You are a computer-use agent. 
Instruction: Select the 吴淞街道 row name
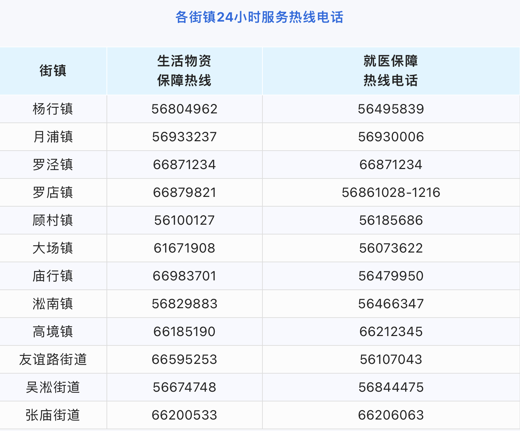[53, 387]
